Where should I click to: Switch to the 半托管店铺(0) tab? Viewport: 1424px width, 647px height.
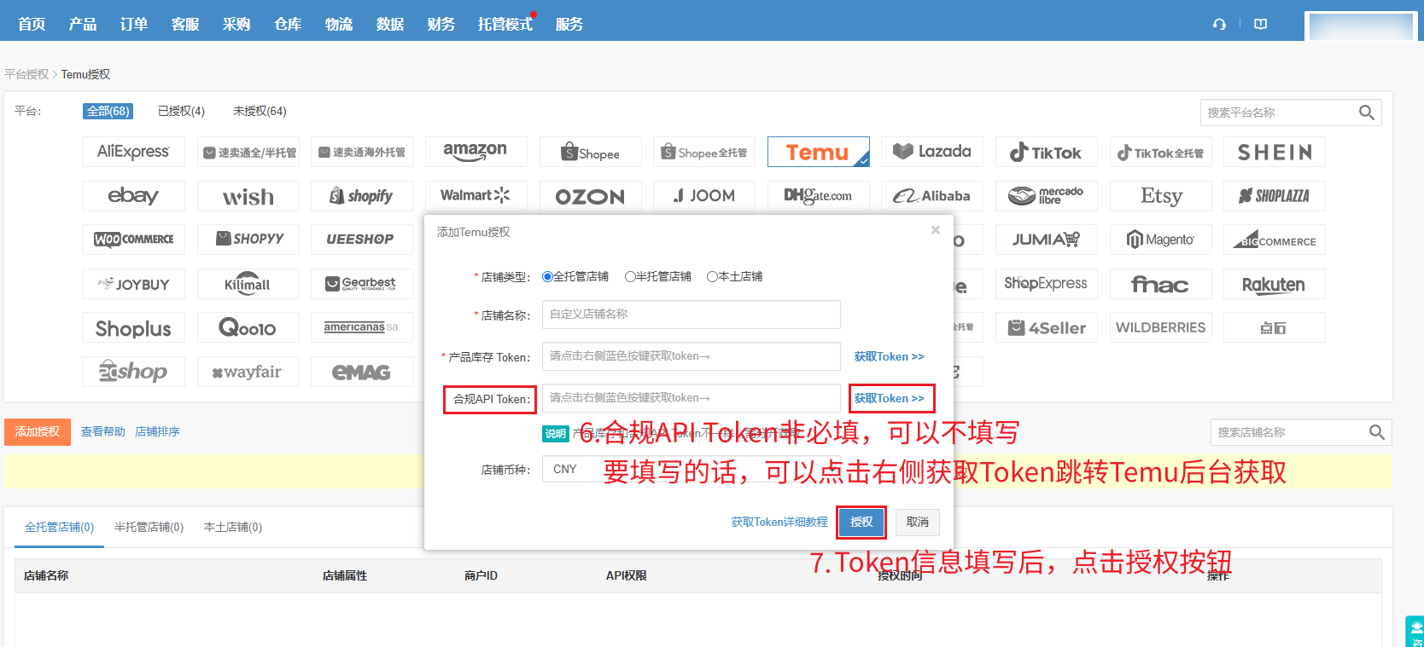tap(149, 527)
